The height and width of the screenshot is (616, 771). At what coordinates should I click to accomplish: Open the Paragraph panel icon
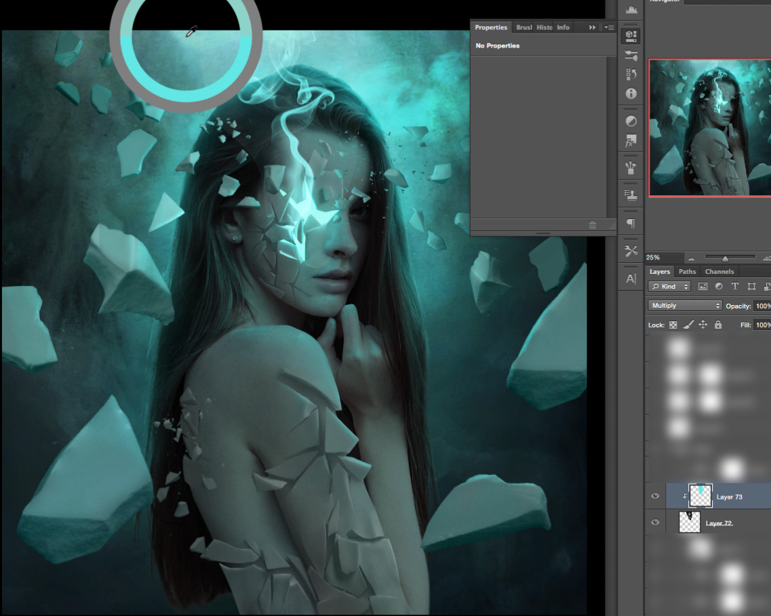coord(631,223)
